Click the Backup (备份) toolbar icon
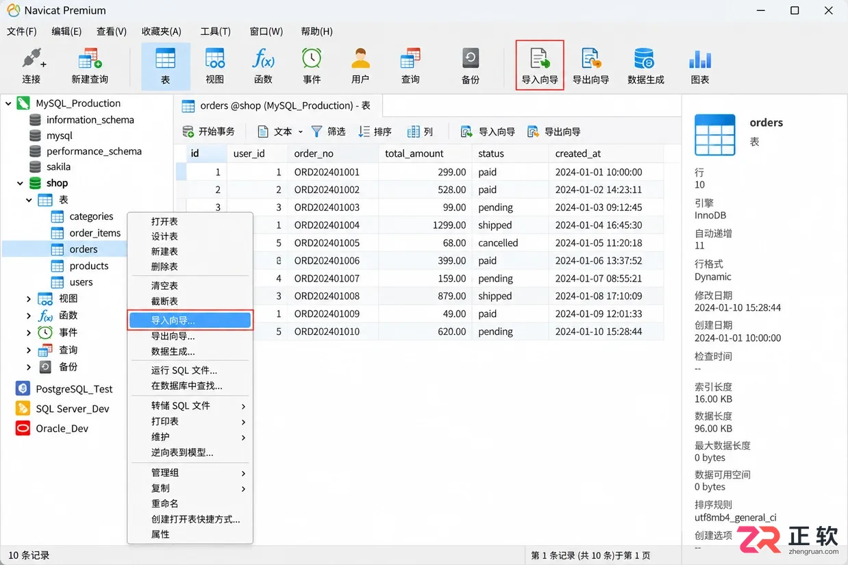The width and height of the screenshot is (848, 565). pyautogui.click(x=471, y=66)
